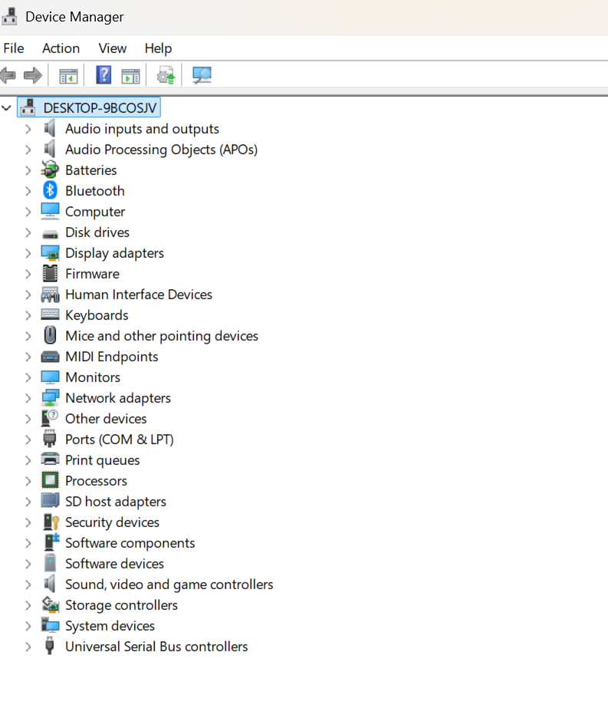
Task: Expand Audio inputs and outputs chevron
Action: [28, 129]
